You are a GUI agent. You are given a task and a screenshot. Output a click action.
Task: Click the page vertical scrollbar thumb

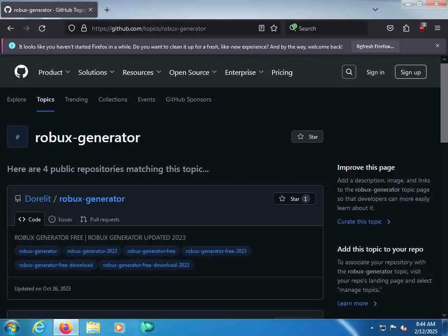coord(444,103)
